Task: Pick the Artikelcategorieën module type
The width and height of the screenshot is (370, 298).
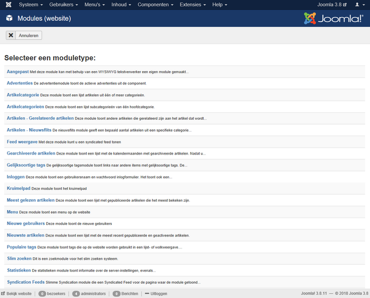Action: (25, 107)
